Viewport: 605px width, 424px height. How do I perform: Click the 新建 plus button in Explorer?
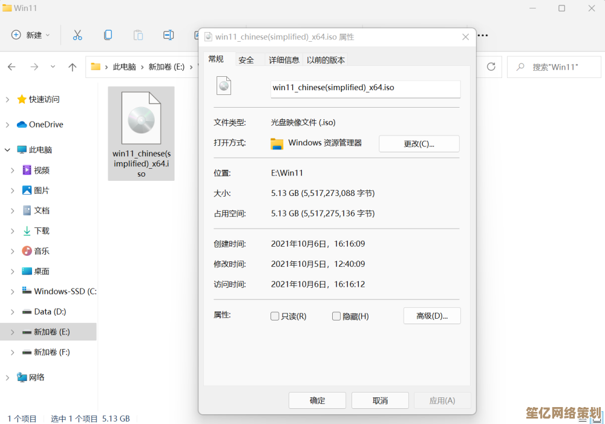(31, 35)
